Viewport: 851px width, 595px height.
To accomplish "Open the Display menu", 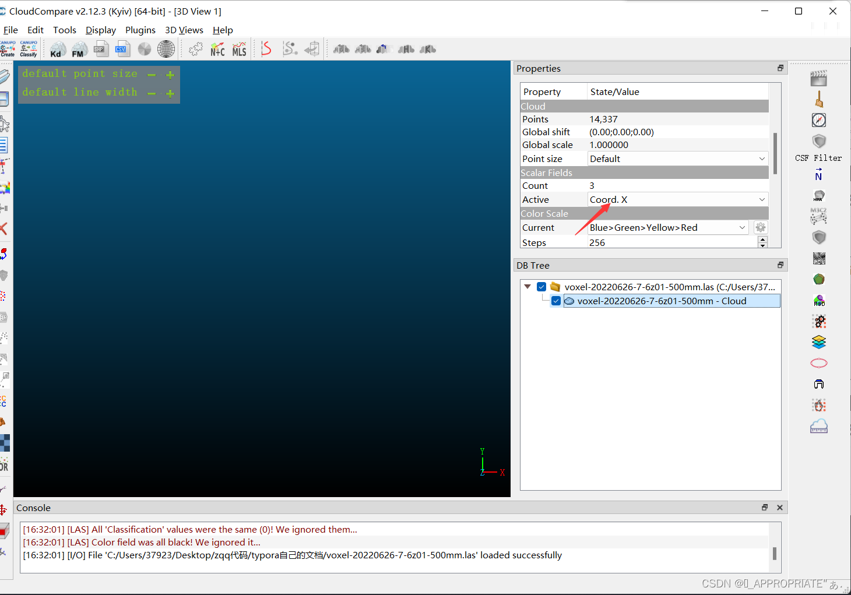I will (x=100, y=30).
